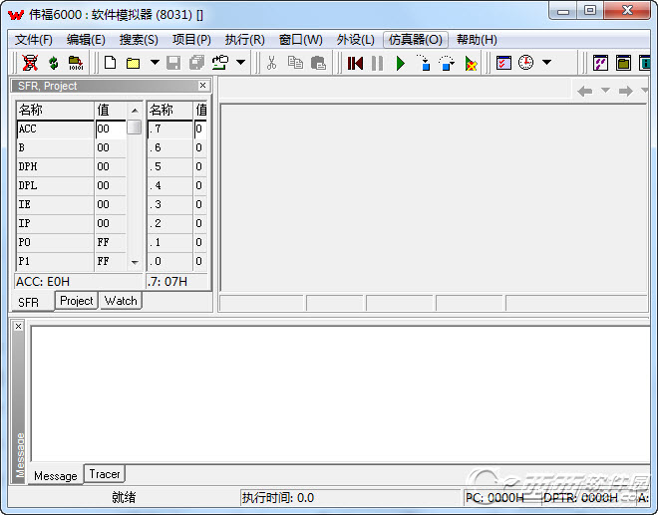Click the Paste clipboard icon

tap(318, 63)
